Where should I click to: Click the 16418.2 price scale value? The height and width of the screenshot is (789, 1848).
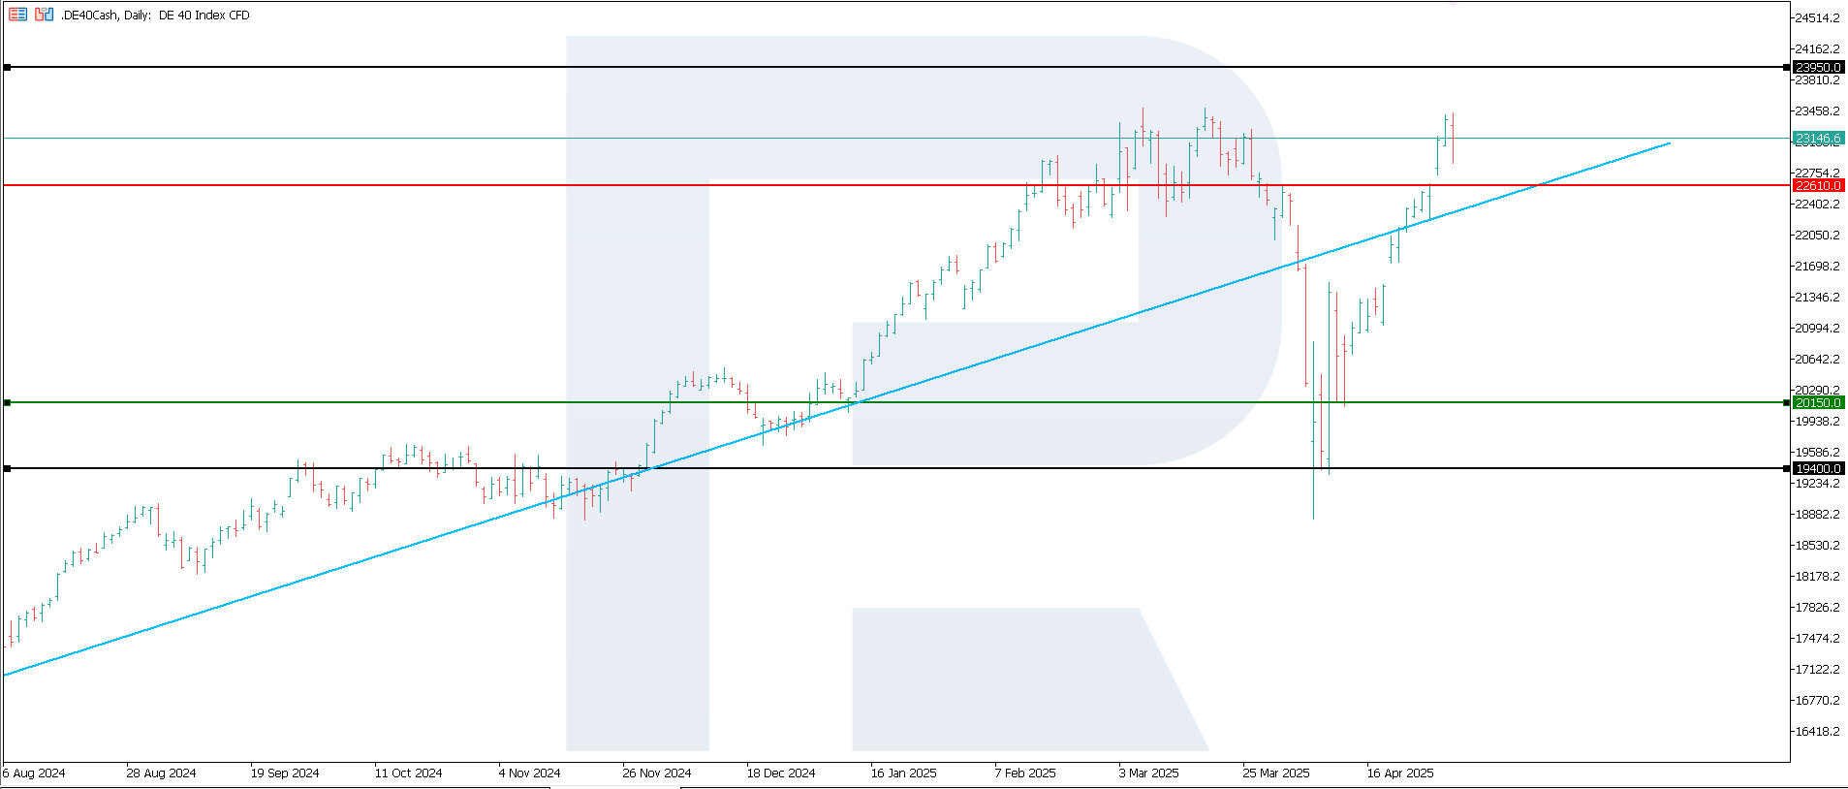(x=1817, y=732)
